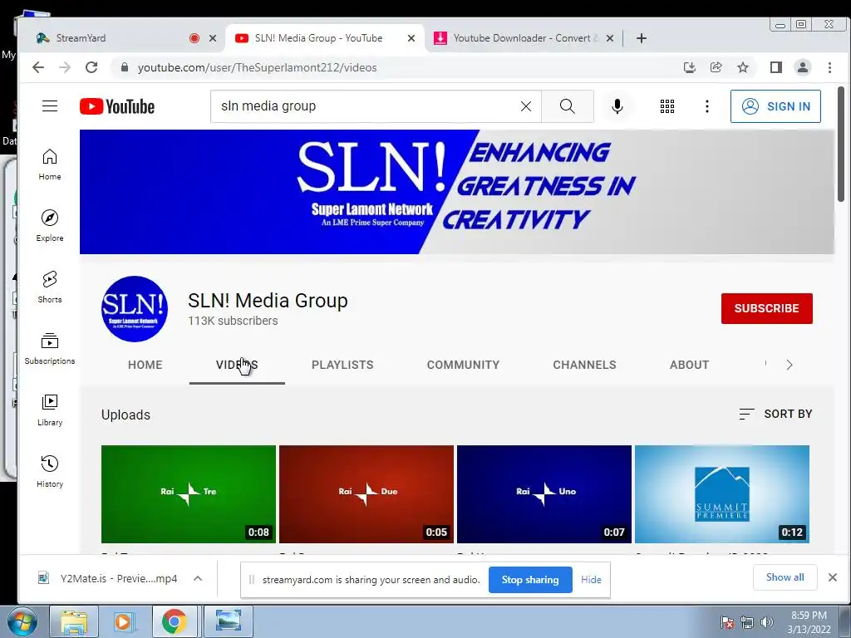Close the Youtube Downloader tab
Viewport: 851px width, 638px height.
pos(609,38)
